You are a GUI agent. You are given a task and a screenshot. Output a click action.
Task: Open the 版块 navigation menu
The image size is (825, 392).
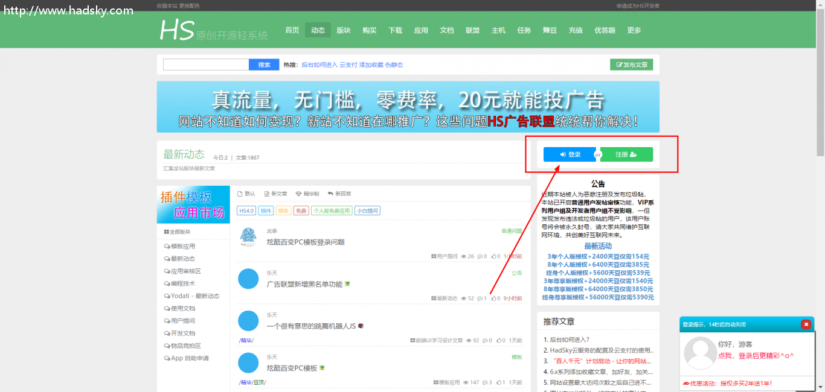click(x=344, y=30)
